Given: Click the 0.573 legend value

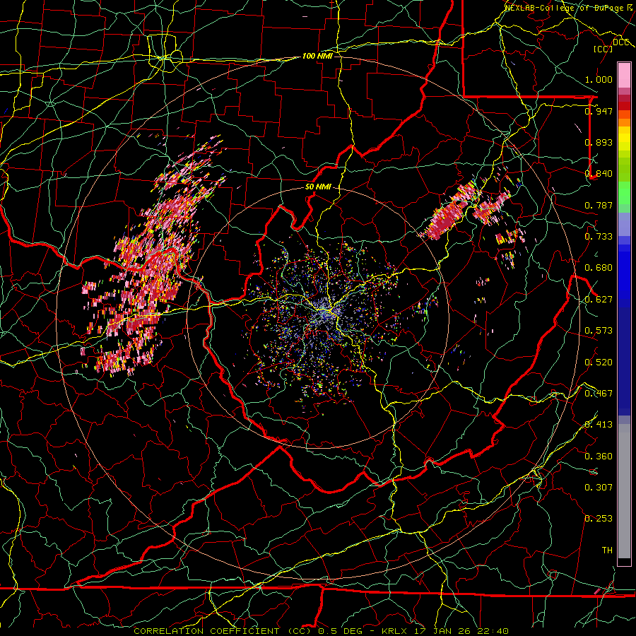Looking at the screenshot, I should (x=599, y=331).
